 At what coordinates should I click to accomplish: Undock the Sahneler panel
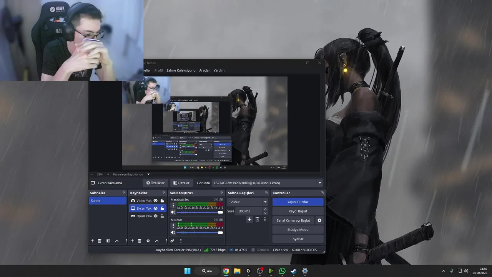click(124, 193)
